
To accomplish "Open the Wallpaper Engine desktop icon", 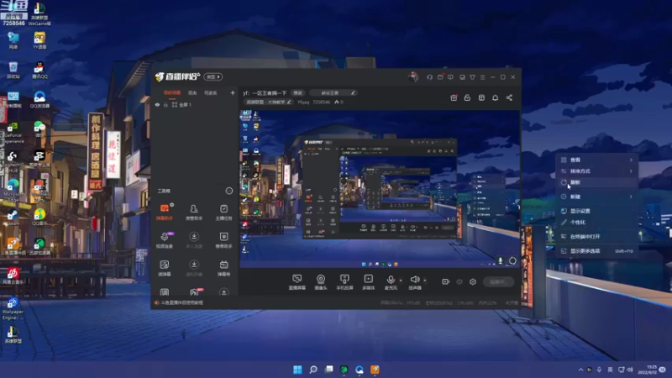I will [x=13, y=308].
